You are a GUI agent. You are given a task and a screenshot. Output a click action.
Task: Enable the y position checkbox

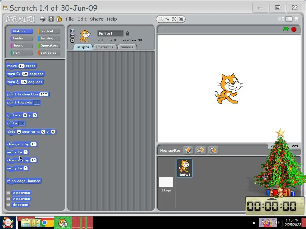coord(8,199)
